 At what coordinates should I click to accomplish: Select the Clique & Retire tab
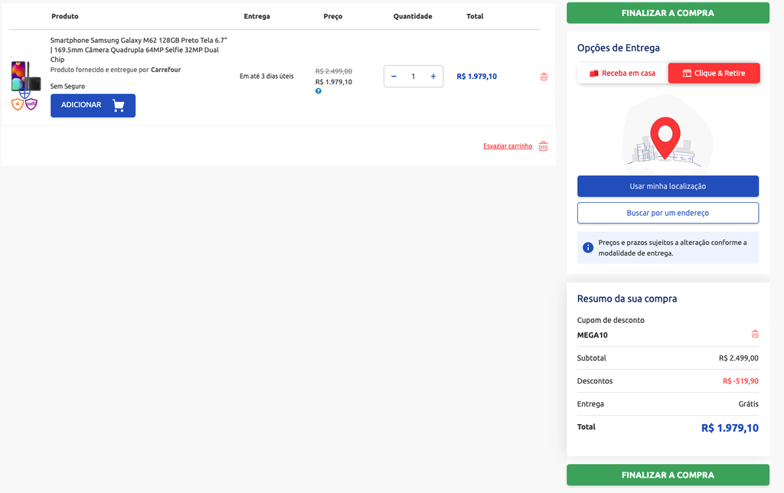click(714, 73)
